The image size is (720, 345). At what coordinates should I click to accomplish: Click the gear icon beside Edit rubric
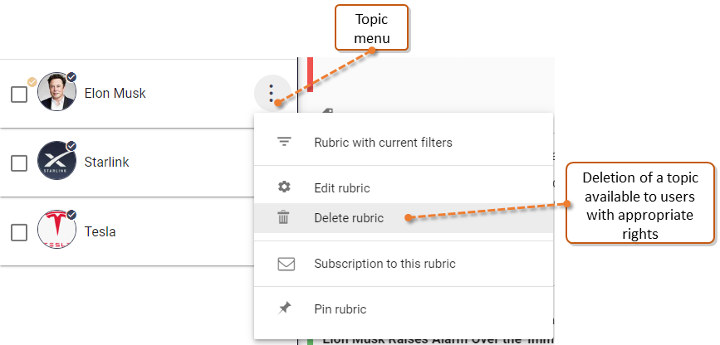coord(284,187)
